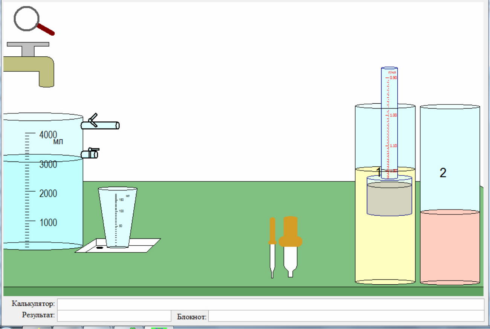
Task: Click the pink liquid in cylinder 2
Action: click(x=450, y=247)
